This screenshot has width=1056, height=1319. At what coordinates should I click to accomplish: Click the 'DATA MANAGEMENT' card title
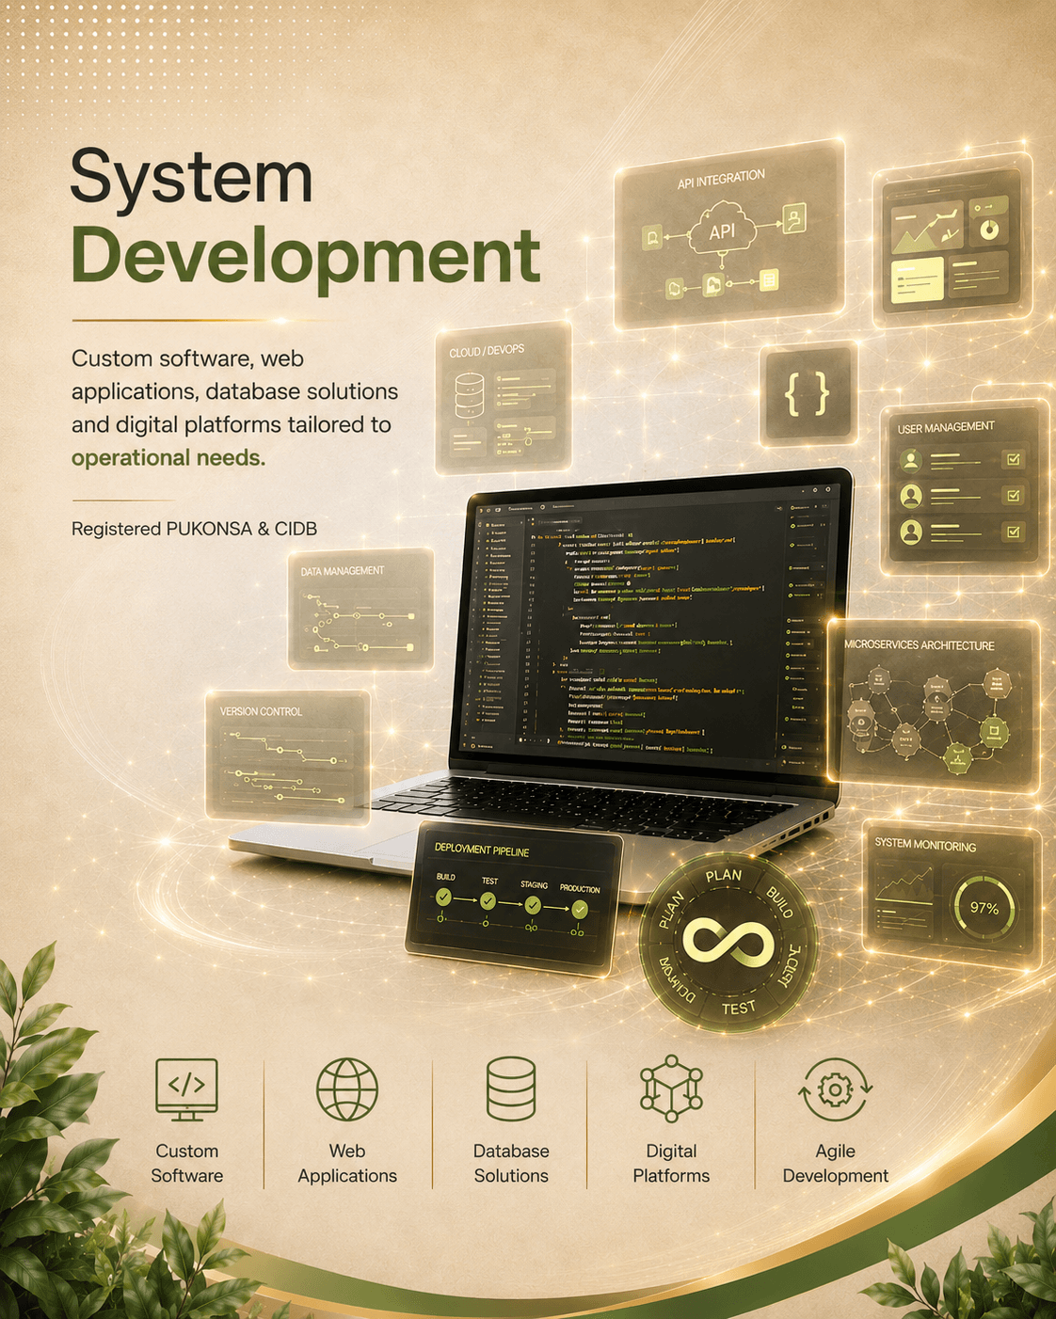coord(343,571)
